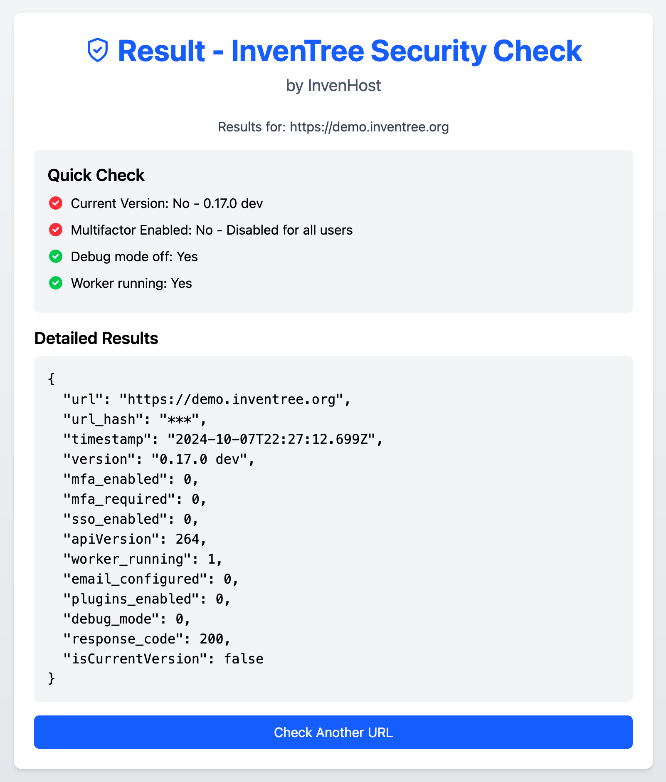This screenshot has width=666, height=782.
Task: Click the version value 0.17.0 dev in JSON
Action: tap(203, 459)
